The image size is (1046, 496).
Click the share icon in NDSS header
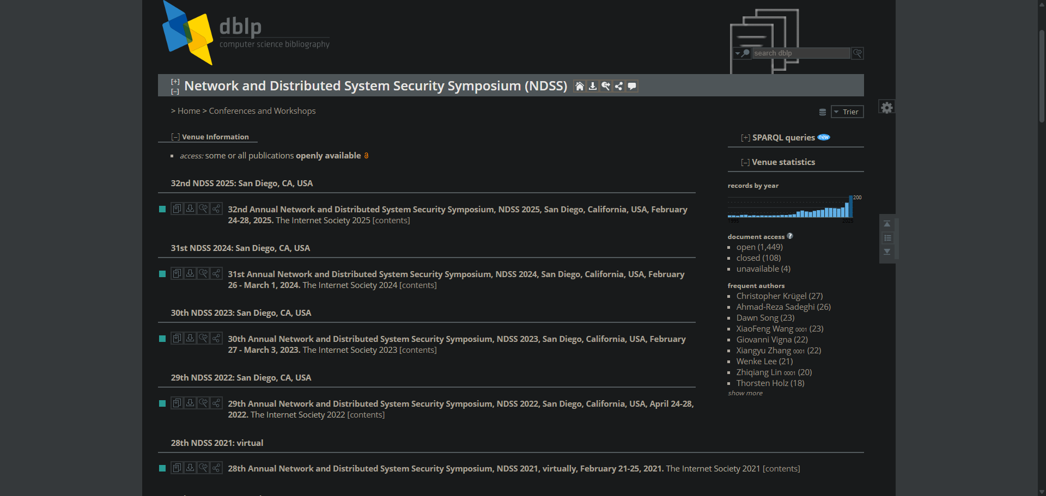point(619,86)
